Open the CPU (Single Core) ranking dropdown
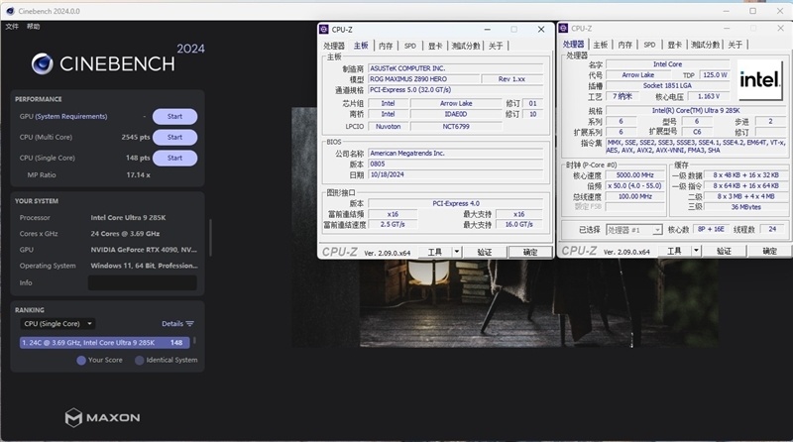 58,324
